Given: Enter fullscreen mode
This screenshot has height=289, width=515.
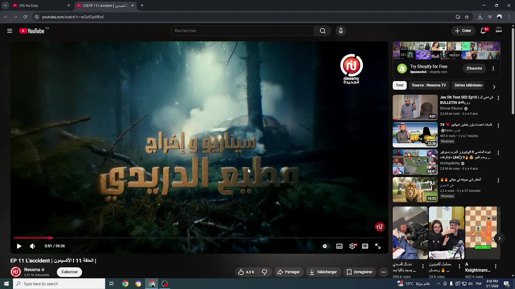Looking at the screenshot, I should 378,246.
